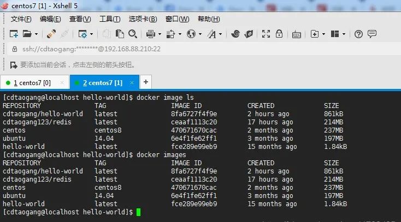
Task: Click the last '15 months ago' entry
Action: click(x=272, y=204)
